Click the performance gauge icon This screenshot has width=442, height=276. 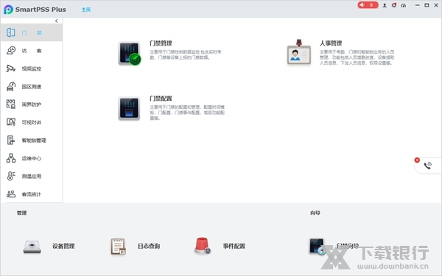(x=404, y=5)
